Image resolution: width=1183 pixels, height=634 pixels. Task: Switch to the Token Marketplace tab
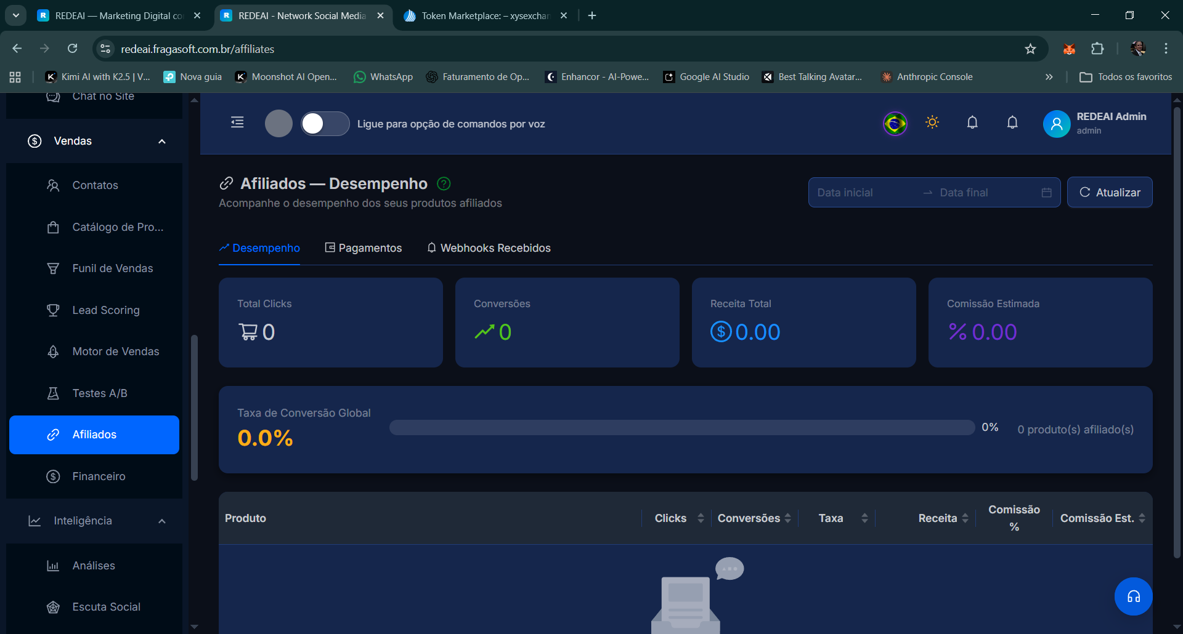pos(486,15)
